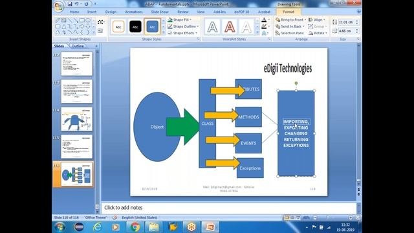
Task: Open Text Fill dropdown
Action: click(265, 20)
